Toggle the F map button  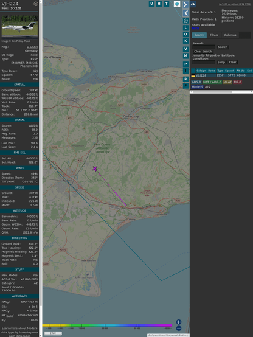(185, 86)
